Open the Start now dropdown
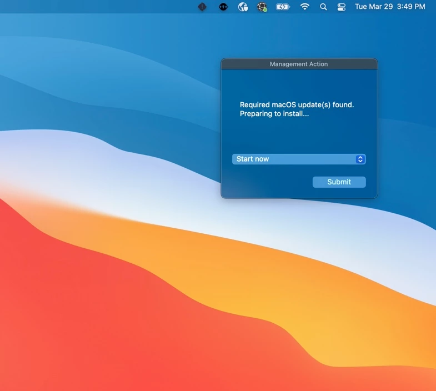 pos(299,159)
